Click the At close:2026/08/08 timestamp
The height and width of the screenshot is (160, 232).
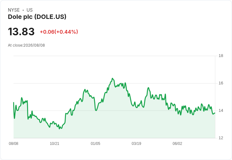pos(26,45)
